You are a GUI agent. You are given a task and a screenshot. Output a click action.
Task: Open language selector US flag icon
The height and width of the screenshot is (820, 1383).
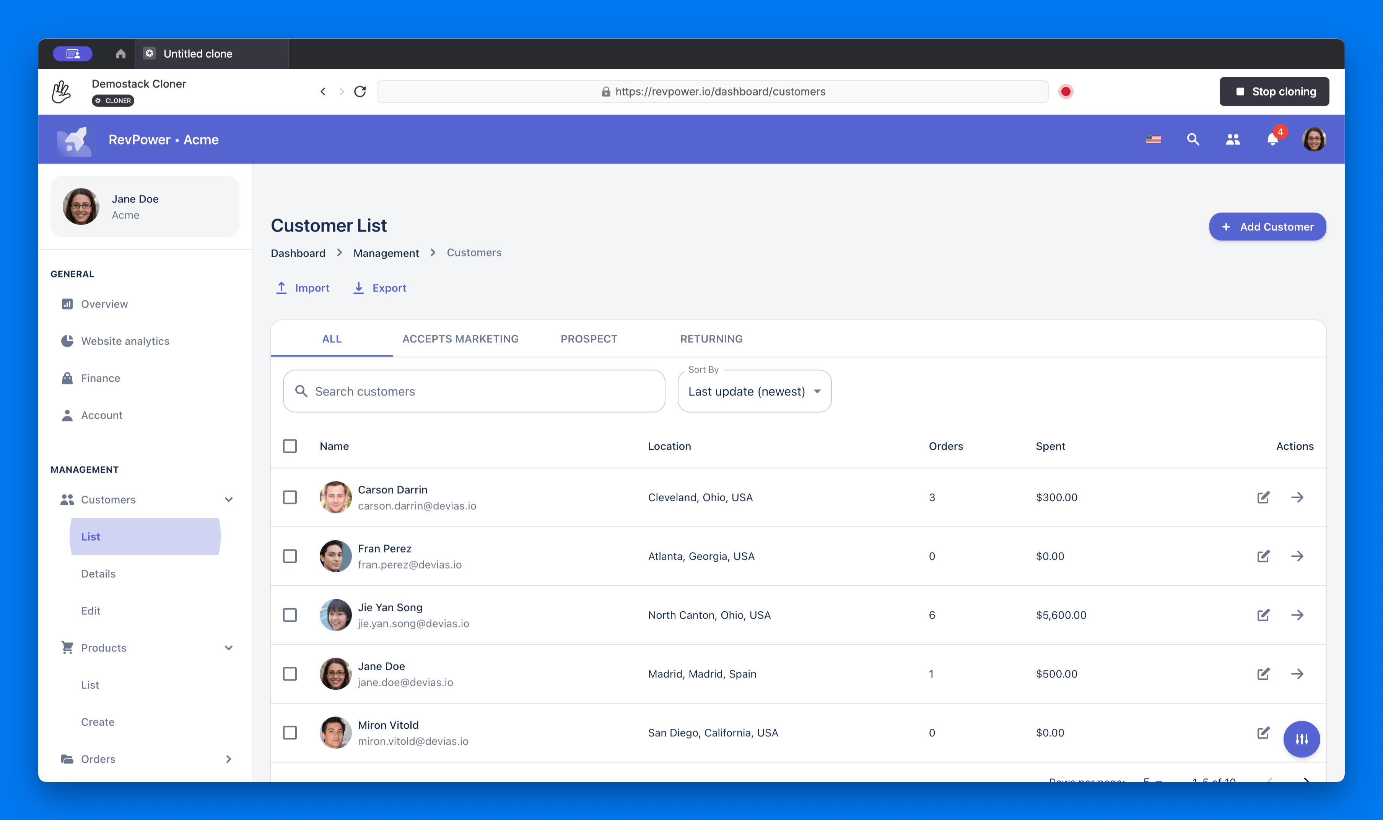(x=1153, y=139)
